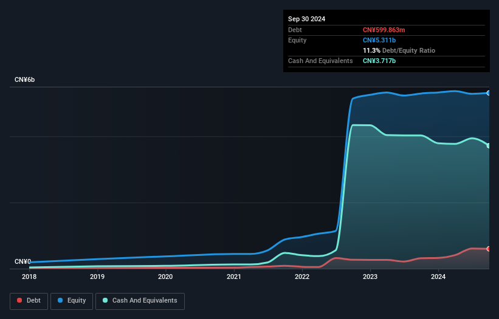The width and height of the screenshot is (499, 319).
Task: Click tooltip Cash And Equivalents row label
Action: [320, 61]
